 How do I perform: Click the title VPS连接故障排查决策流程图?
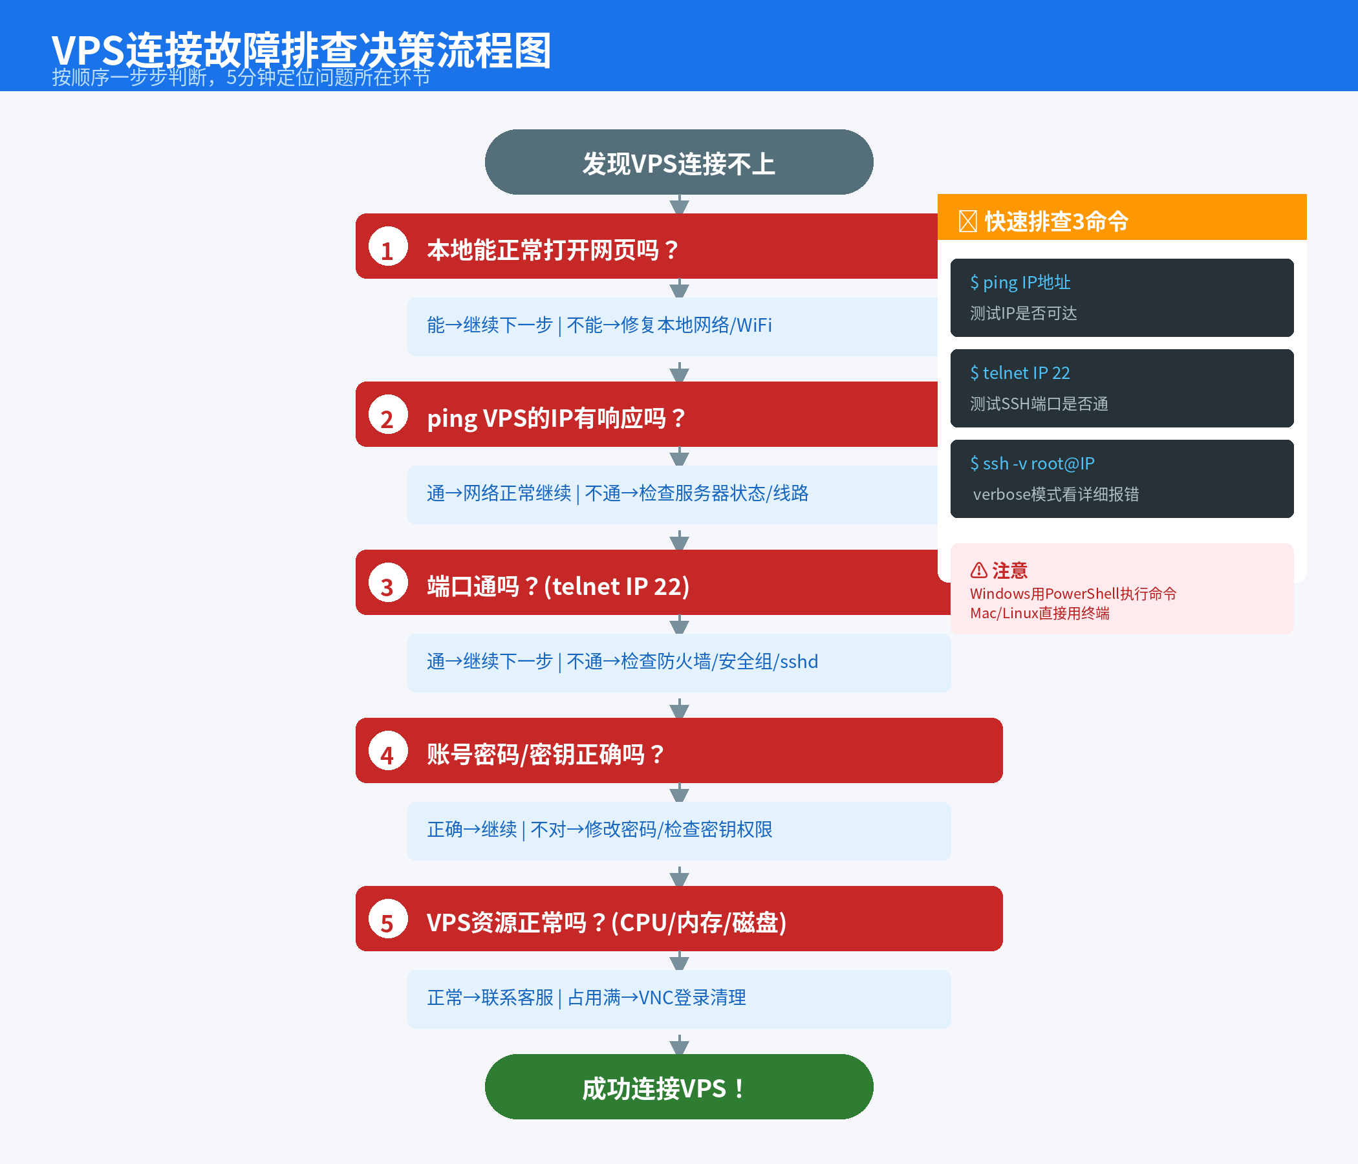click(301, 50)
